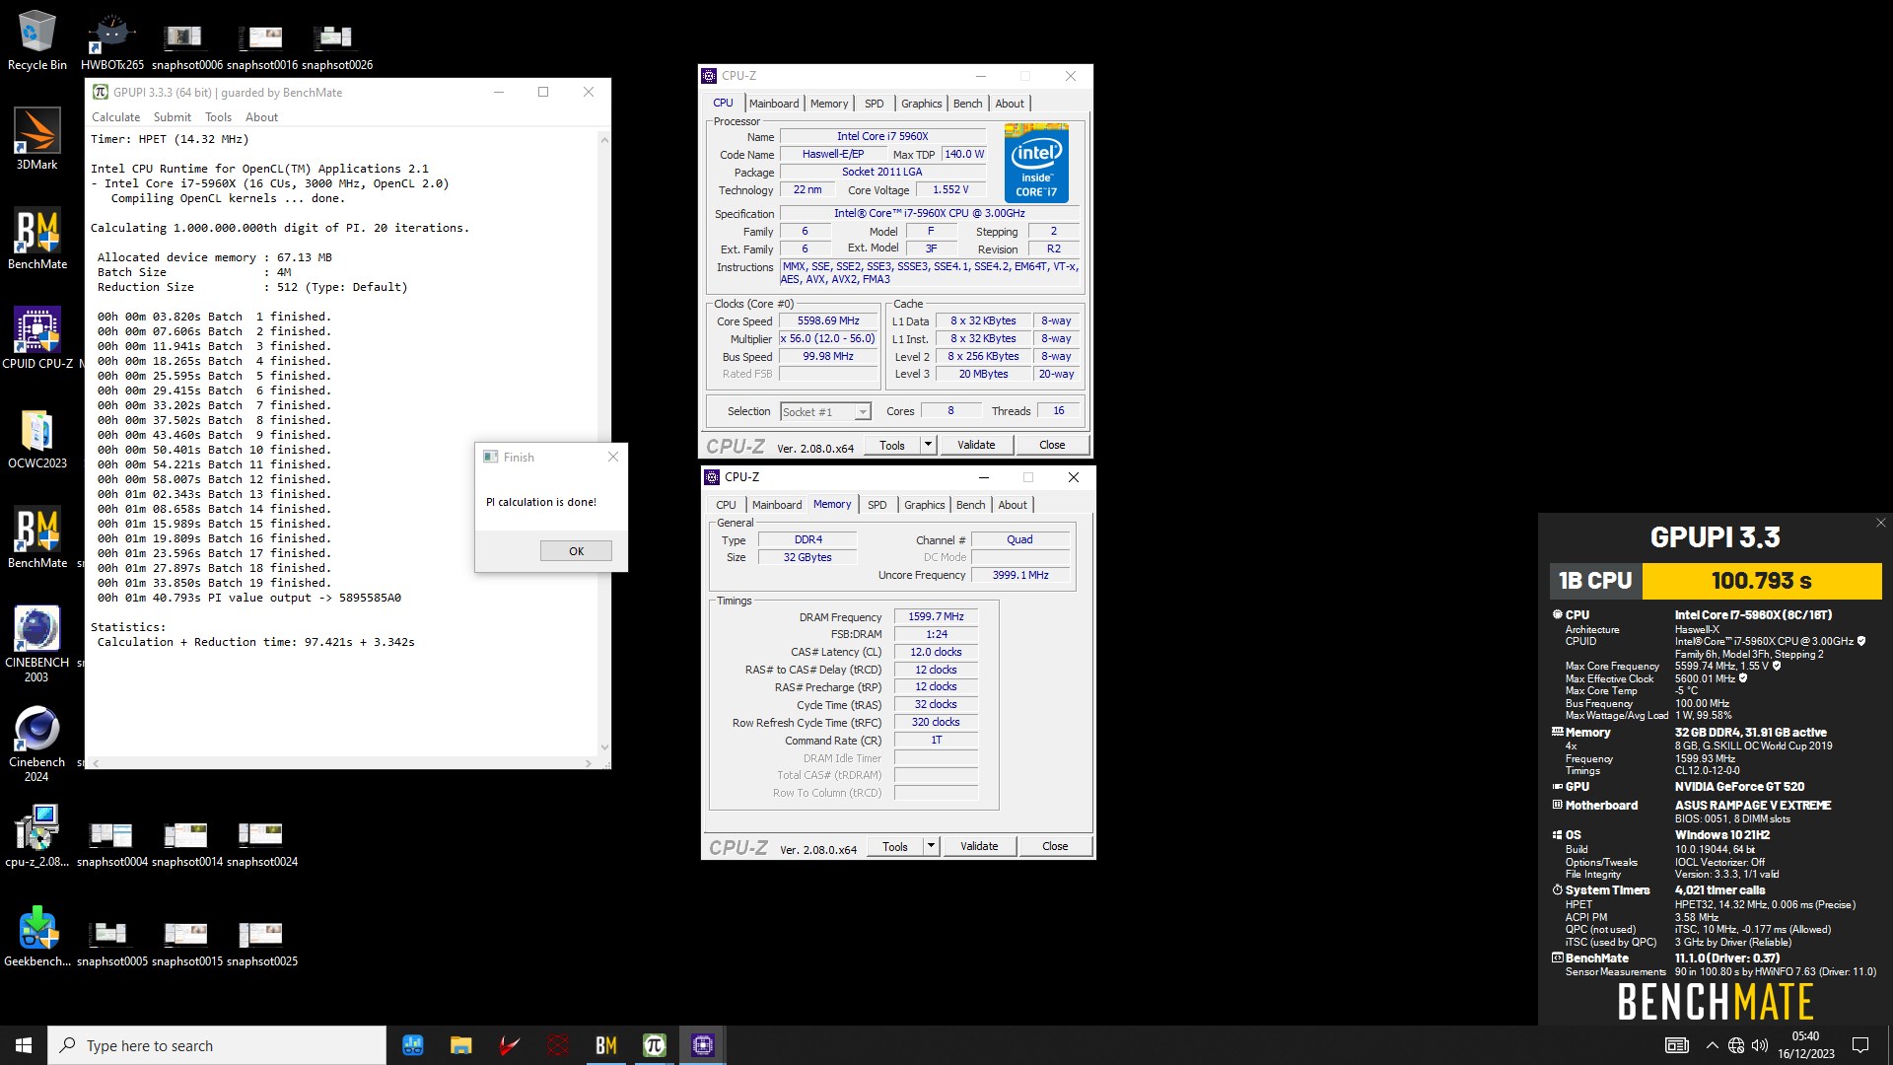Open the Submit menu in GPUPI

click(x=172, y=117)
